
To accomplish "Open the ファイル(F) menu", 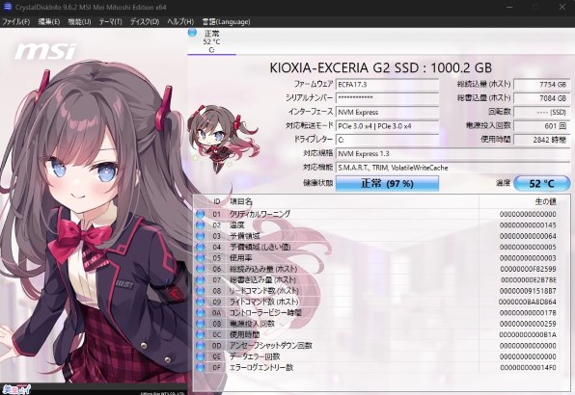I will point(15,21).
